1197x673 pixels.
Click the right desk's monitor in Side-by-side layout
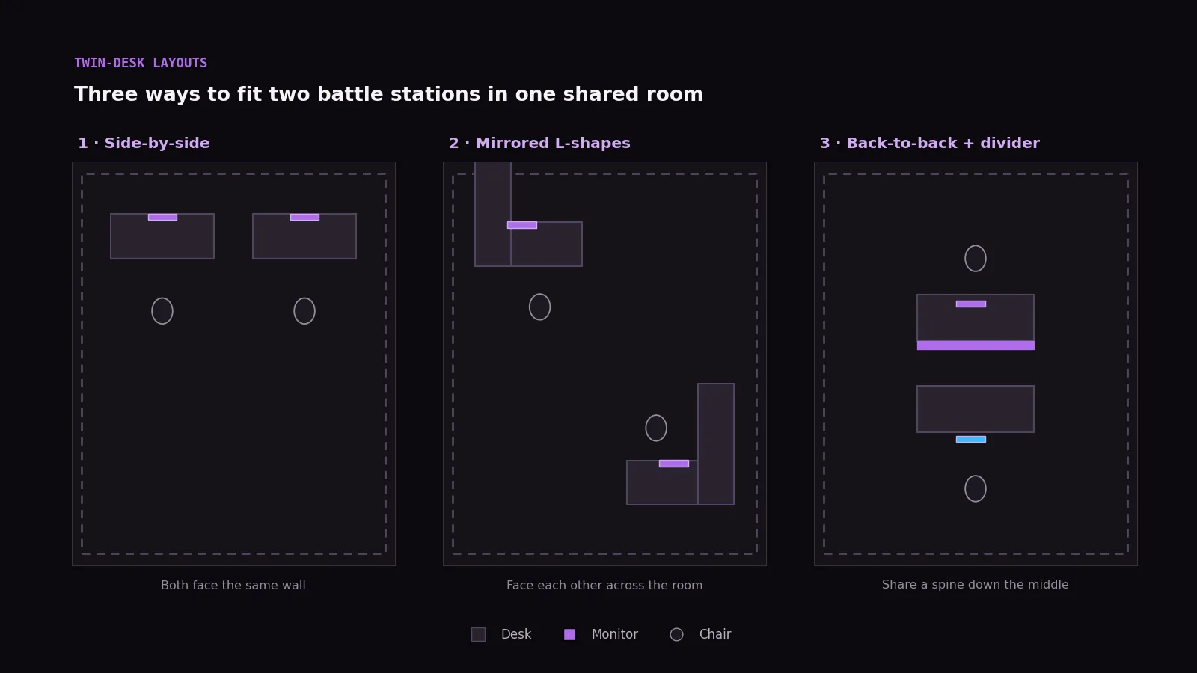tap(304, 217)
